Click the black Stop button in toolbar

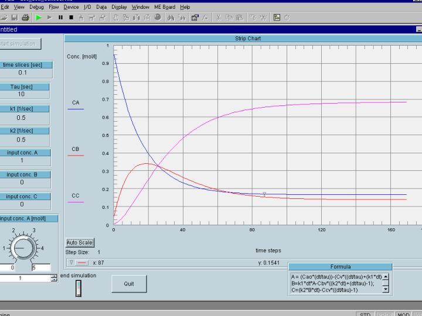[x=71, y=18]
